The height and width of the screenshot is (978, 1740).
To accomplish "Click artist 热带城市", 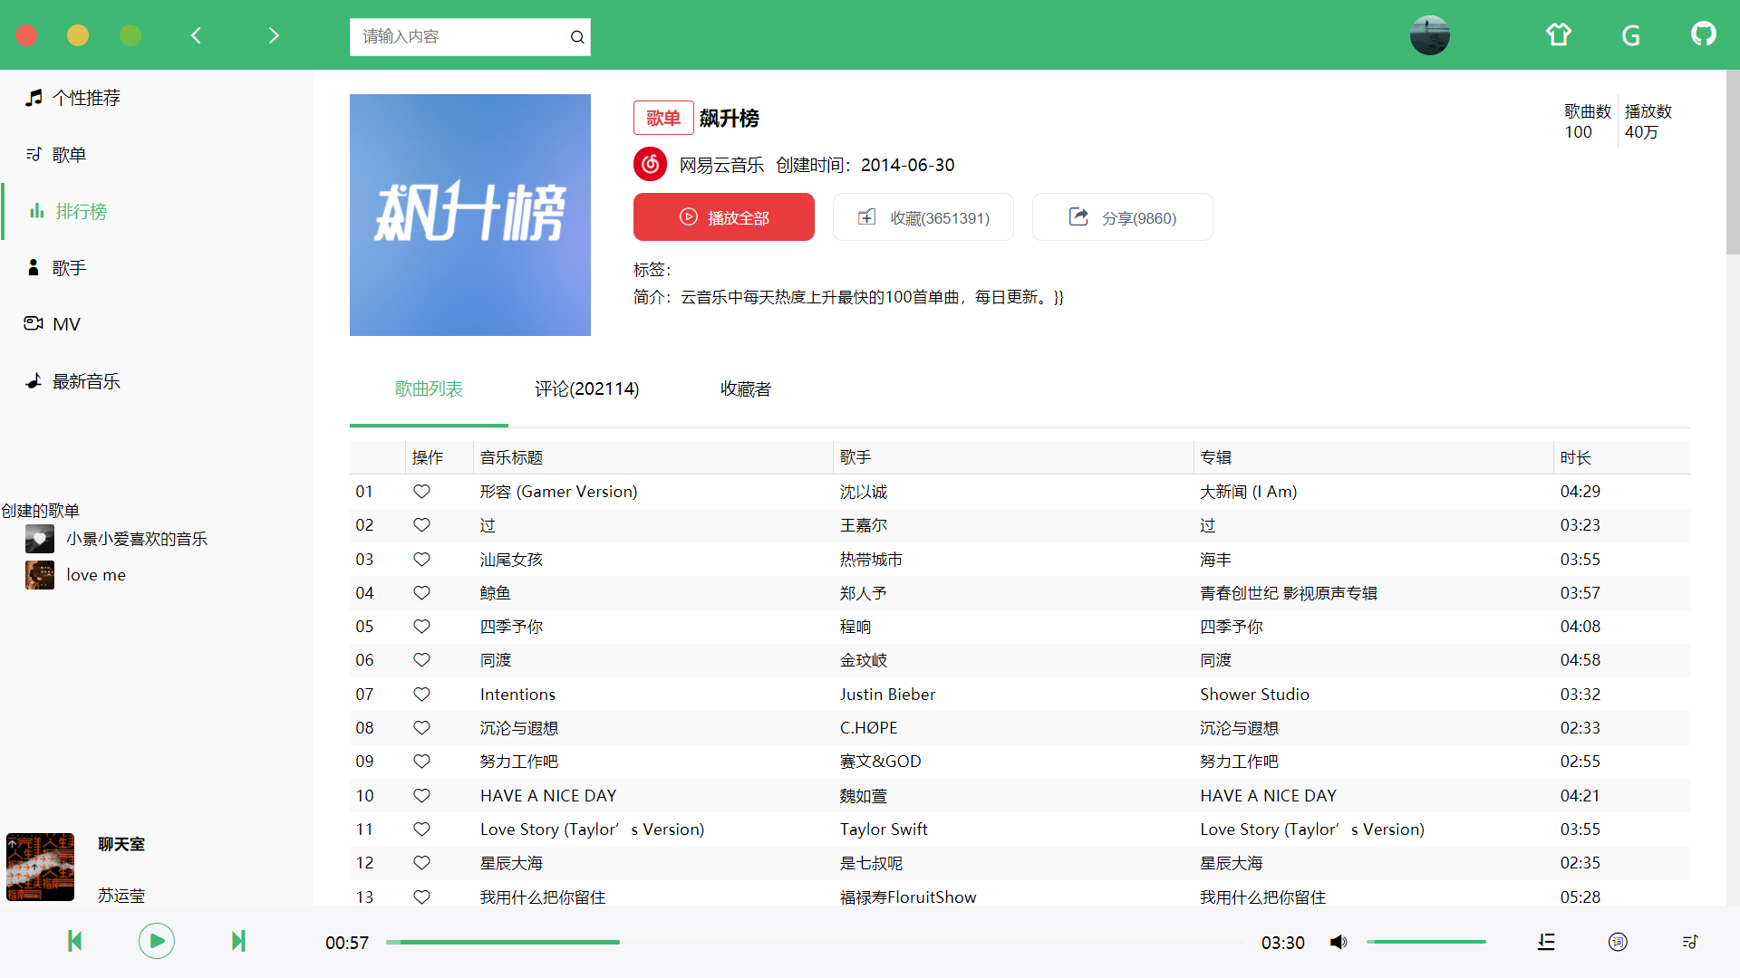I will click(871, 560).
